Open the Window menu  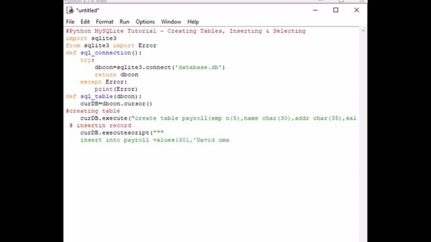pos(171,22)
